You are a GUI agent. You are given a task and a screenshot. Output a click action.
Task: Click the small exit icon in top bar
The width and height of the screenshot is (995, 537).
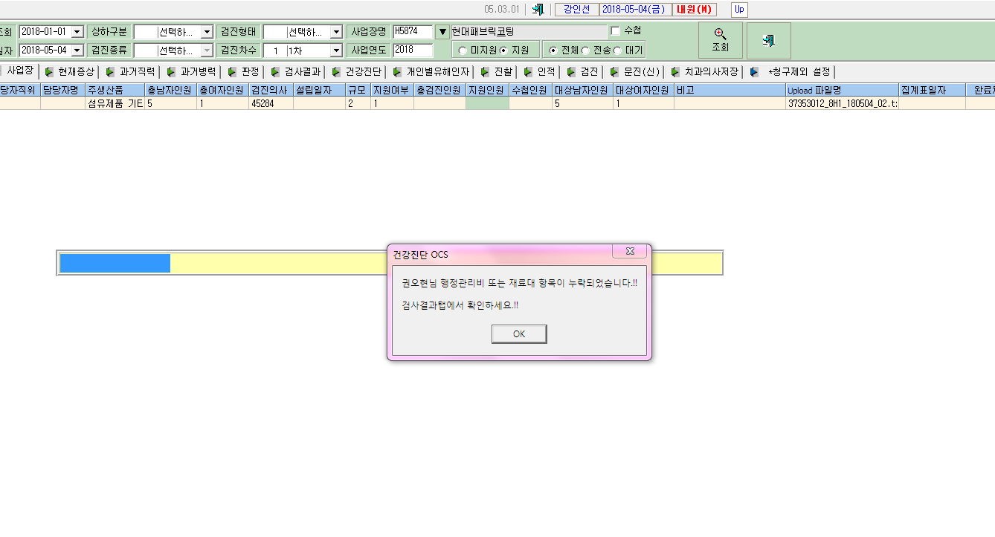coord(538,10)
